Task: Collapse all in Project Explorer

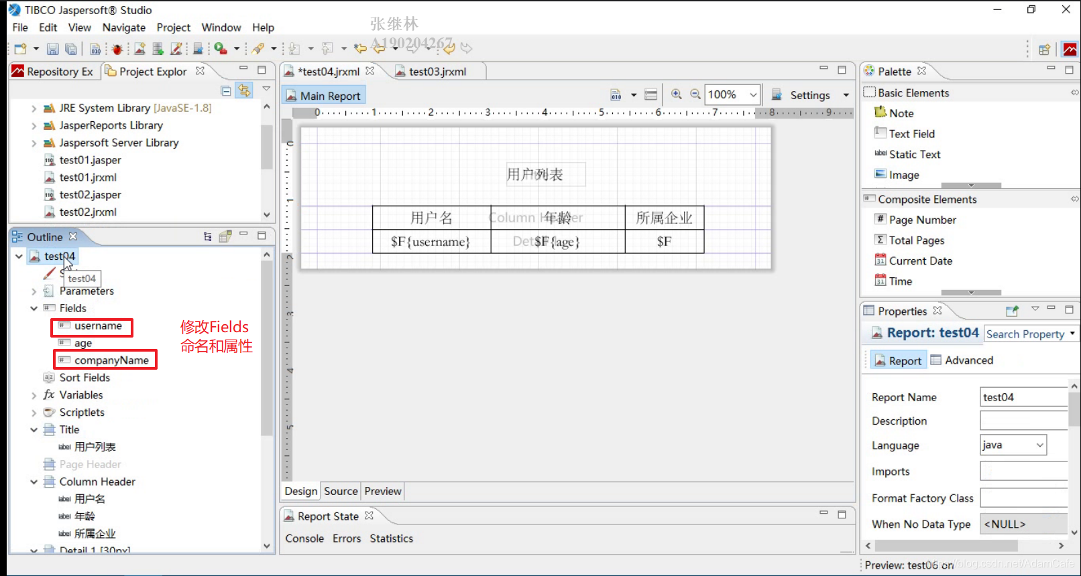Action: click(226, 90)
